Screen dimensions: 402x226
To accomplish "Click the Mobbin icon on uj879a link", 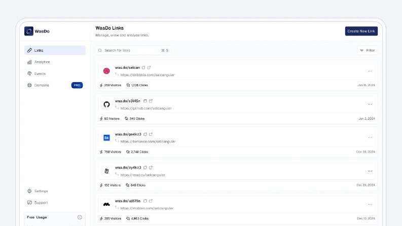I will (x=106, y=205).
